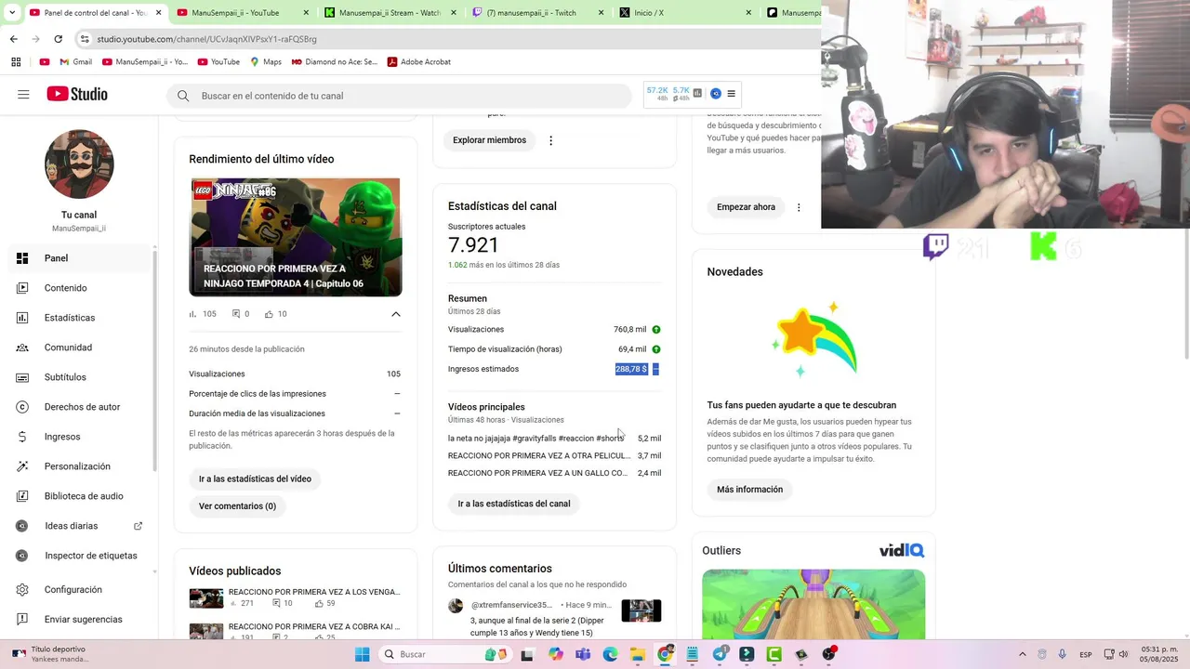This screenshot has width=1190, height=669.
Task: Click the 7.921 subscribers count
Action: point(473,245)
